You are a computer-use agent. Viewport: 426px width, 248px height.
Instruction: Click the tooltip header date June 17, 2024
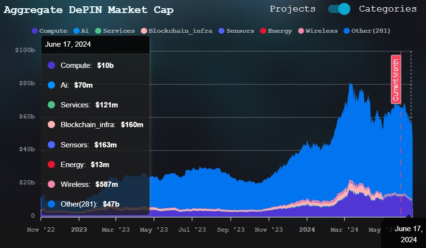tap(68, 44)
